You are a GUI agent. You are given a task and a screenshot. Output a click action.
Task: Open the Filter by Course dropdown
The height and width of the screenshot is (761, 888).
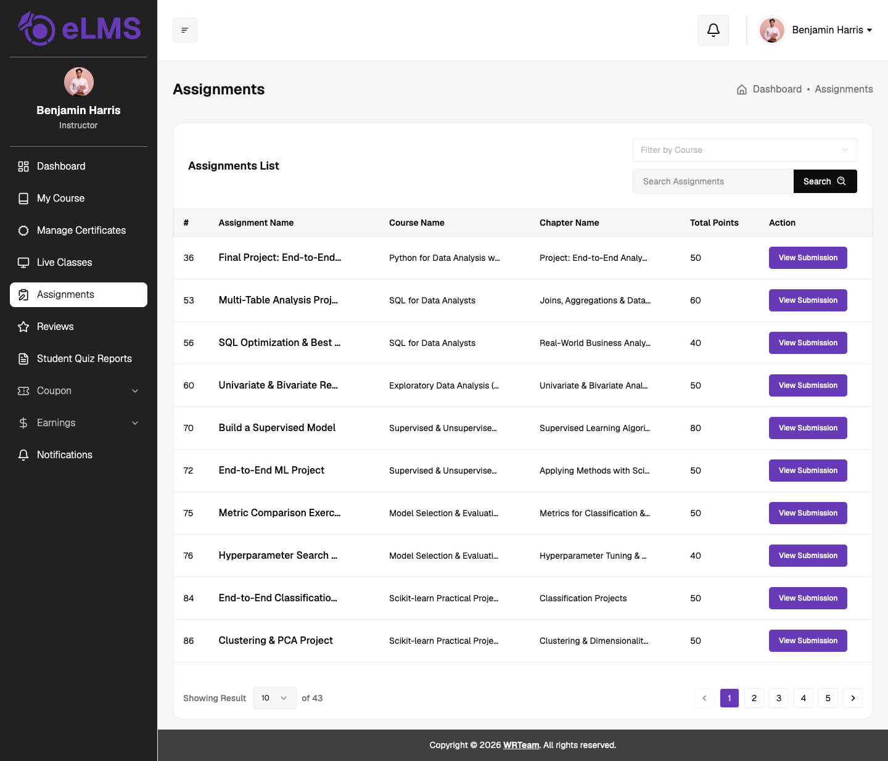(745, 150)
